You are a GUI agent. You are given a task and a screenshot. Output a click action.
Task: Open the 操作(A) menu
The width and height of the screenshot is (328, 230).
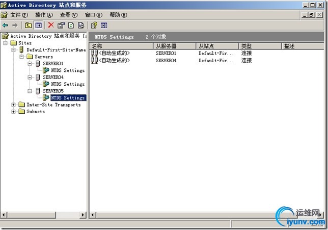pyautogui.click(x=44, y=15)
